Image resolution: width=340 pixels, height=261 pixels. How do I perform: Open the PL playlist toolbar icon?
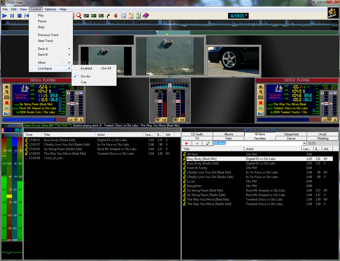tap(131, 16)
